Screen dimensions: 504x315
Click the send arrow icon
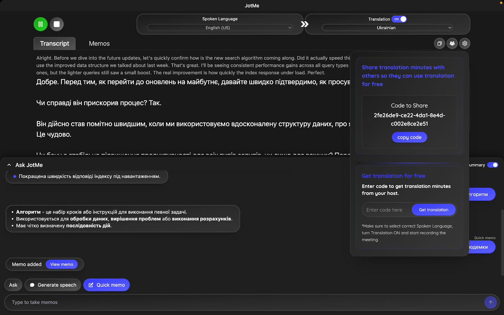coord(490,302)
